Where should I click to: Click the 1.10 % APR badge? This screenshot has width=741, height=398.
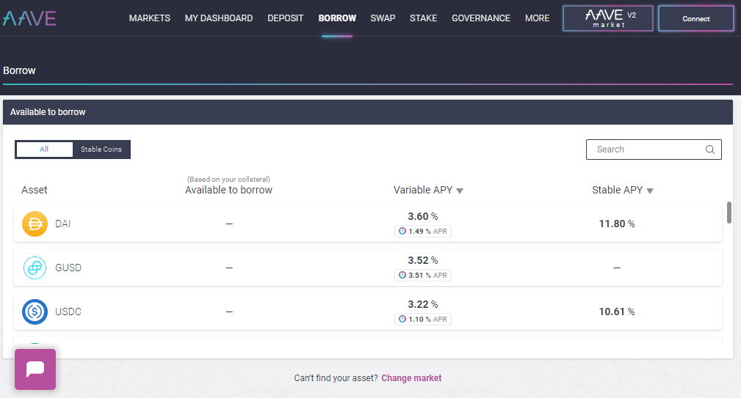(x=423, y=320)
